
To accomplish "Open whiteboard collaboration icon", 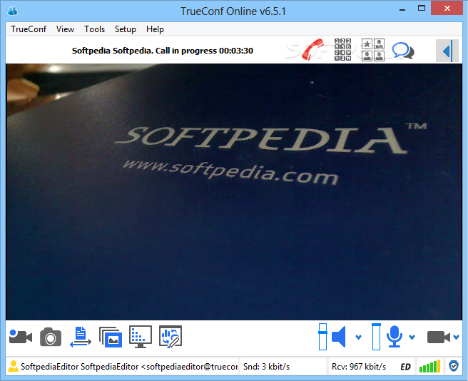I will tap(171, 337).
